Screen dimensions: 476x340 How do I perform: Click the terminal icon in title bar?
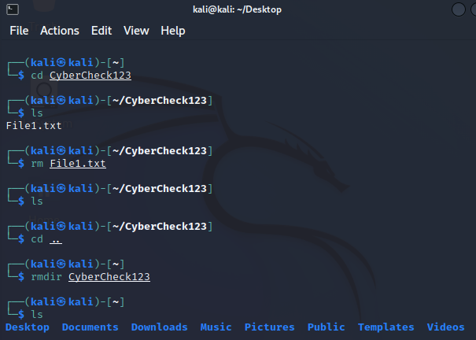click(x=13, y=9)
